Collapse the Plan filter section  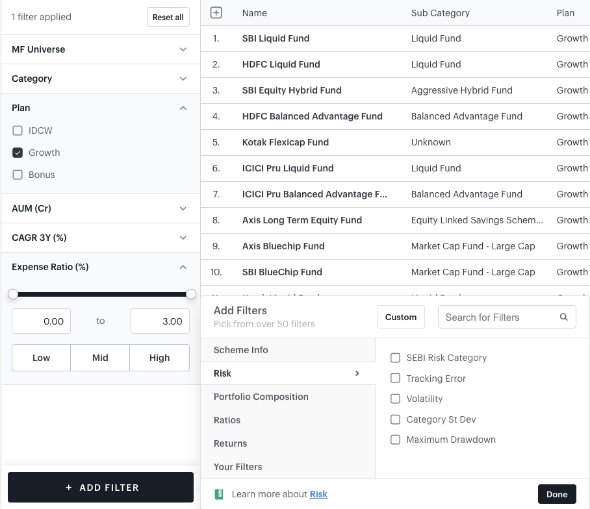point(101,108)
